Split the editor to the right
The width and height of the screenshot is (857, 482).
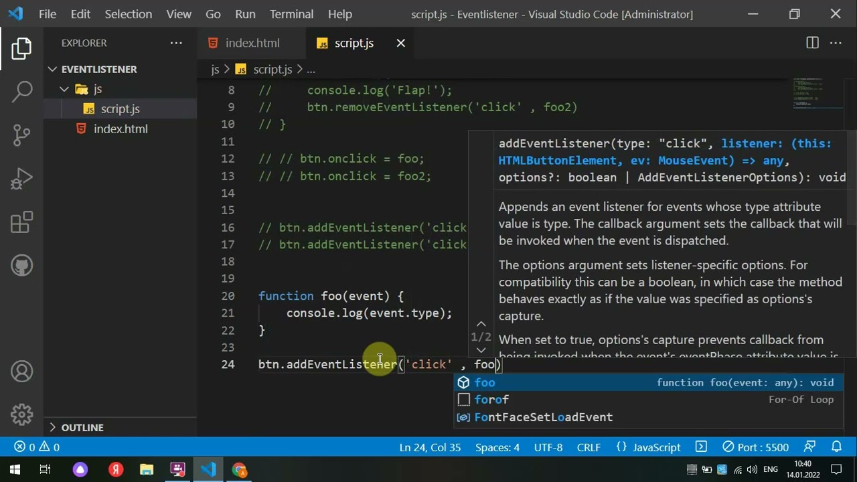tap(812, 43)
